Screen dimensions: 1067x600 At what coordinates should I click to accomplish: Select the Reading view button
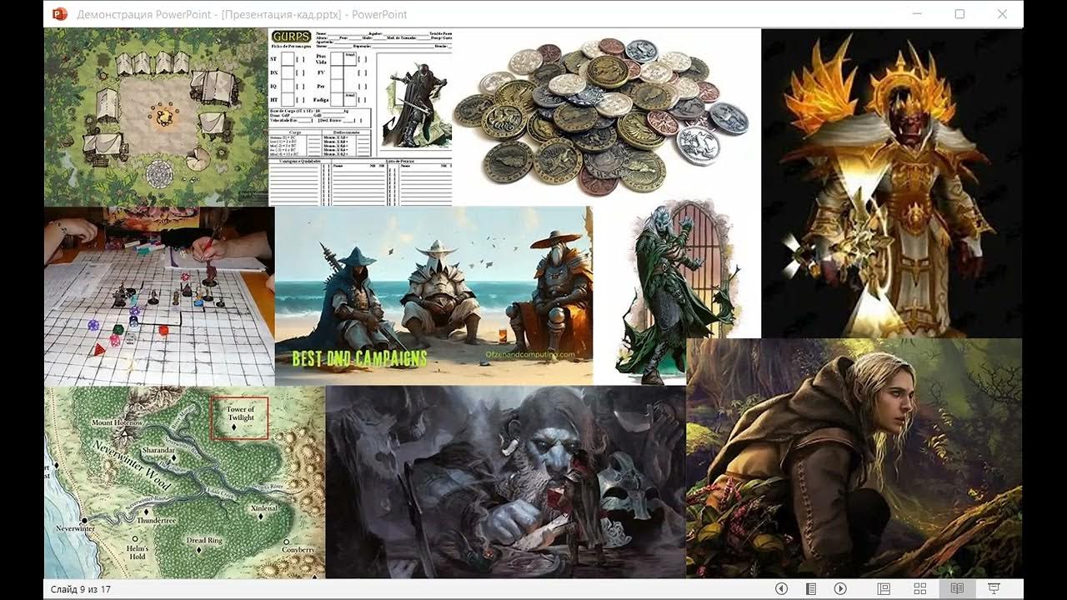(957, 588)
